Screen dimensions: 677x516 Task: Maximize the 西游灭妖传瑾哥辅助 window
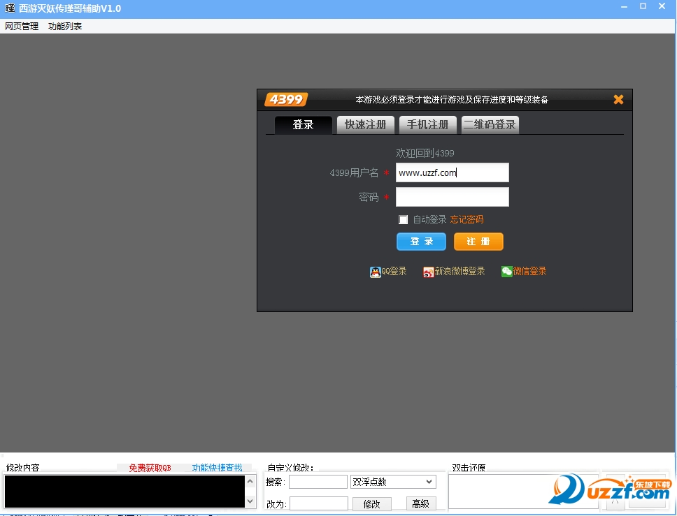pos(643,6)
